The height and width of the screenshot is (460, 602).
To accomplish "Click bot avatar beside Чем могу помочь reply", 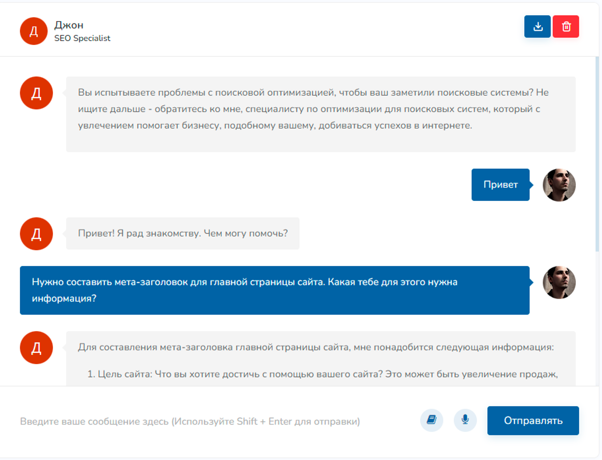I will 36,234.
